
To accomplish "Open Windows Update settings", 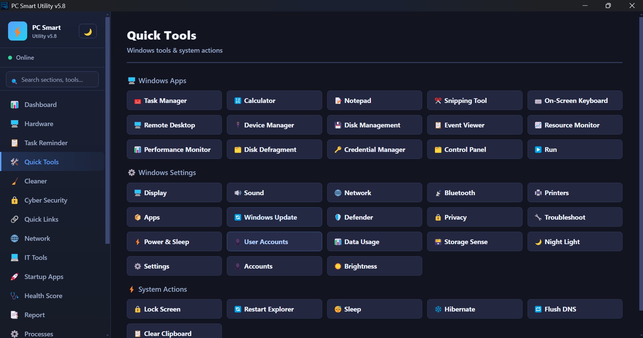I will click(274, 217).
